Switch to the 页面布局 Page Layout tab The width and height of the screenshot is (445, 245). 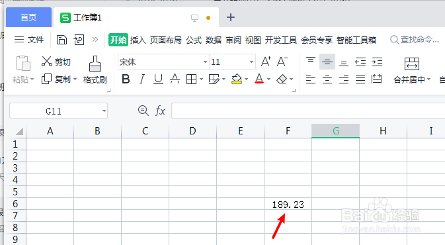(x=166, y=40)
